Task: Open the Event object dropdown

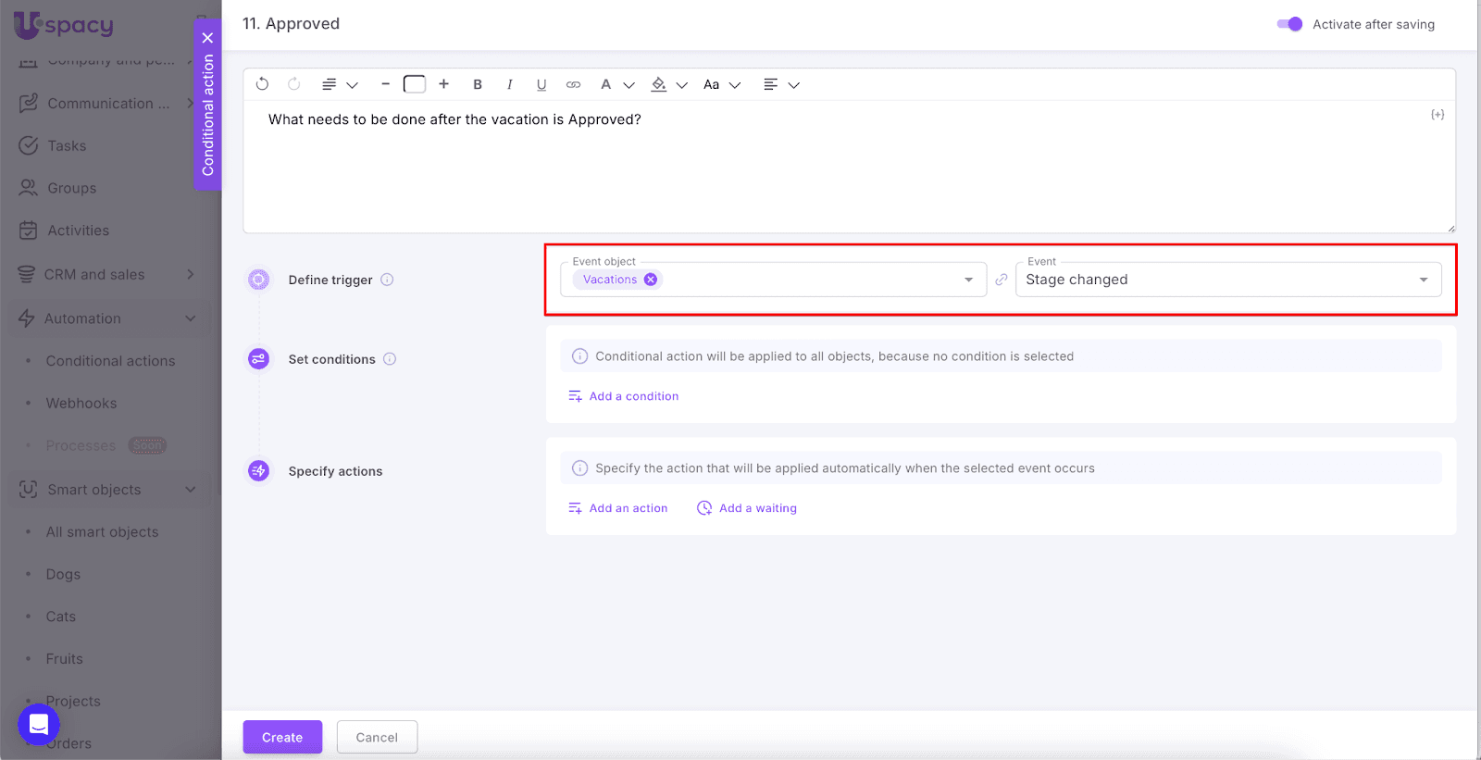Action: tap(968, 280)
